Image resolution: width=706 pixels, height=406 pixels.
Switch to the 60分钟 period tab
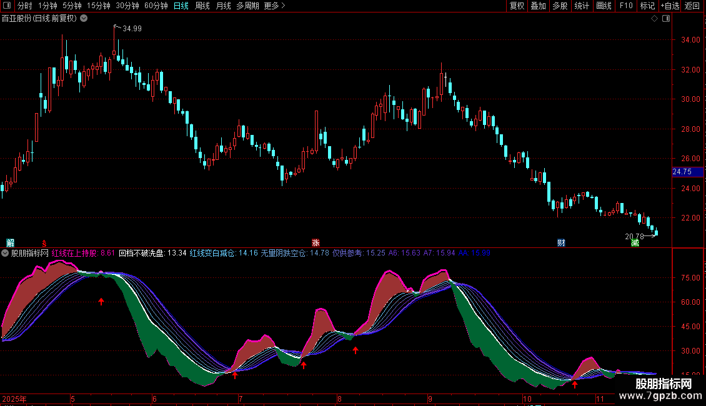pyautogui.click(x=156, y=6)
